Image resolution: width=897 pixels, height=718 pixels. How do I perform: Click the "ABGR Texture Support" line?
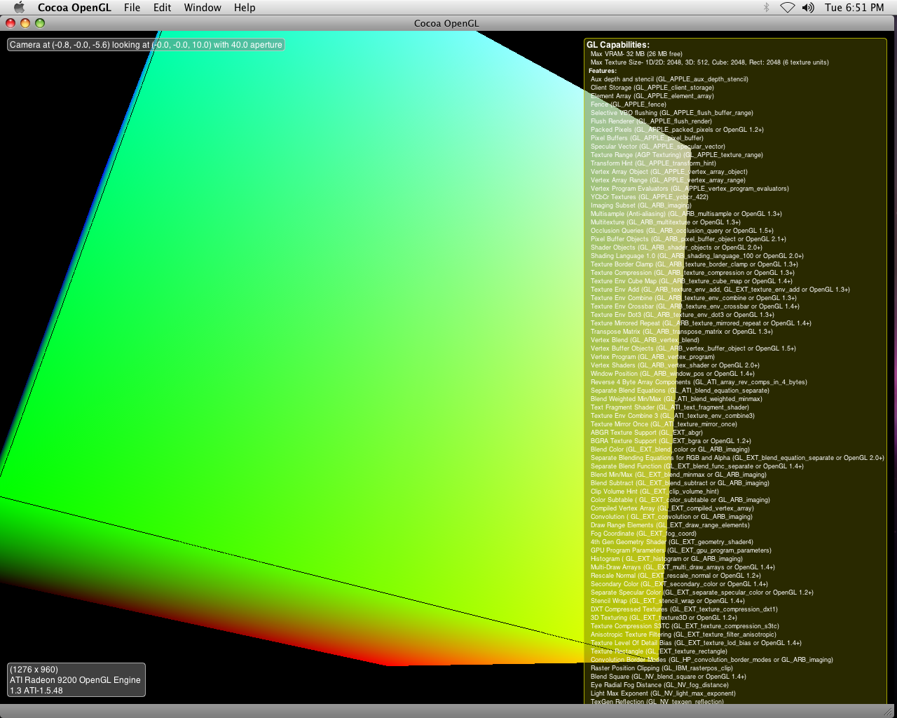click(646, 433)
